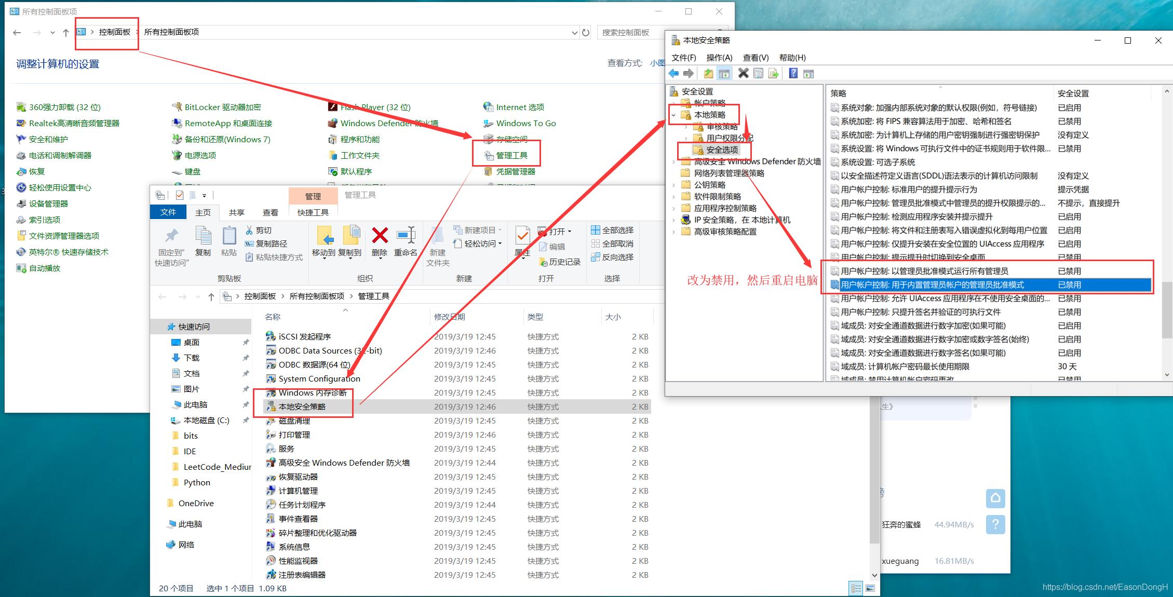Viewport: 1173px width, 597px height.
Task: Unpin 桌面 from Quick Access
Action: coord(246,342)
